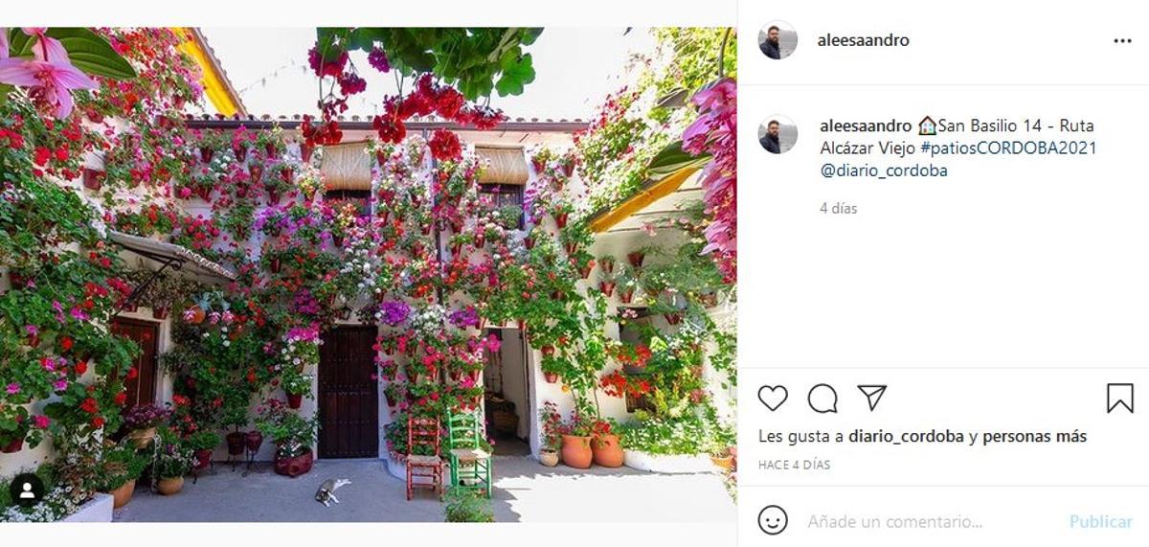Open aleesaandro avatar beside the caption
Screen dimensions: 1149x547
pyautogui.click(x=777, y=134)
